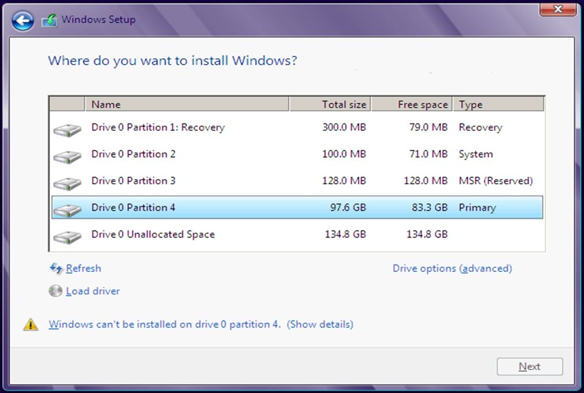Close the Windows Setup window

tap(557, 9)
